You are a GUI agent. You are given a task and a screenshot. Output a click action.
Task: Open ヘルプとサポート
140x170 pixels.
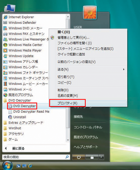(x=86, y=147)
